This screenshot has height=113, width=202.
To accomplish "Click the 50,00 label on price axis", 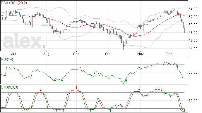I will [x=193, y=25].
